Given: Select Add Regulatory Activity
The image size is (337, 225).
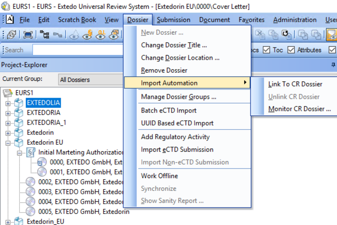Looking at the screenshot, I should click(175, 137).
